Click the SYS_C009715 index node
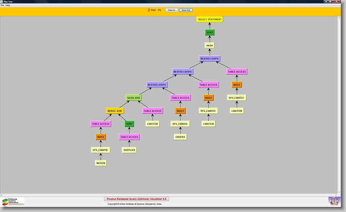 101,150
